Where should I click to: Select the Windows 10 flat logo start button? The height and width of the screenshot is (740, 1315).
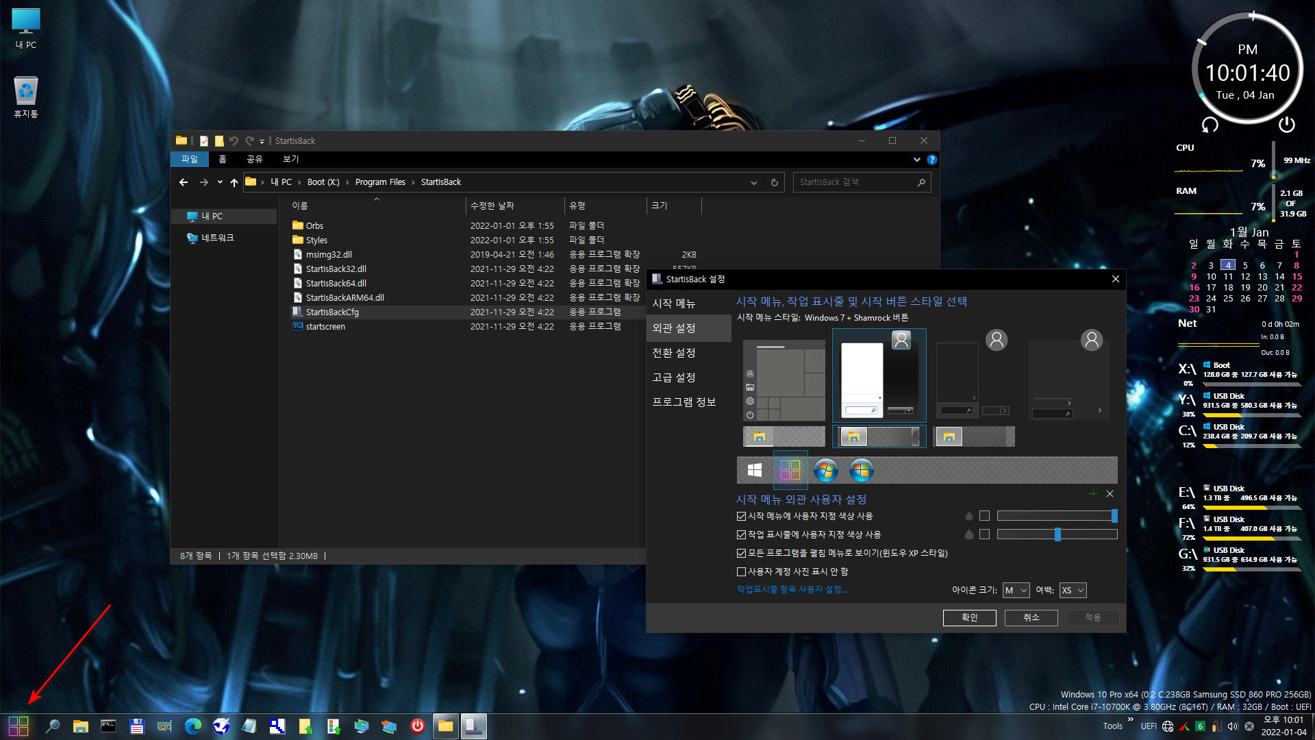click(755, 470)
